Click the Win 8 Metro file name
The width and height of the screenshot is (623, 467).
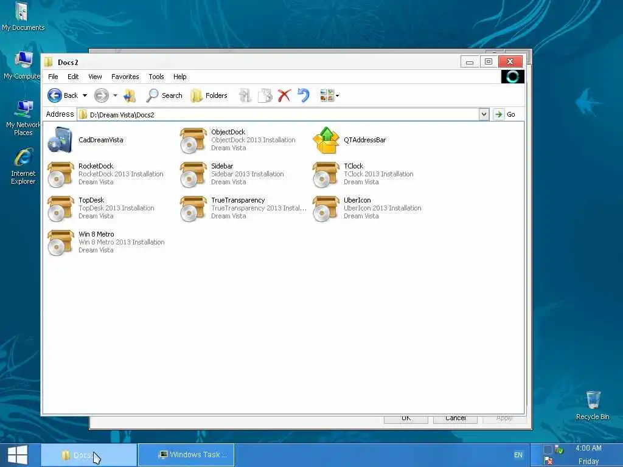pyautogui.click(x=96, y=234)
